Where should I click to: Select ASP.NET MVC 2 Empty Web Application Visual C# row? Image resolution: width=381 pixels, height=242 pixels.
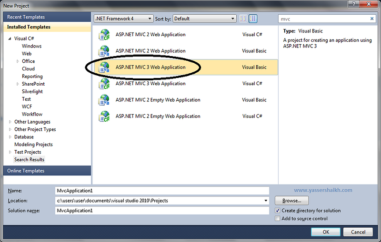tap(185, 116)
